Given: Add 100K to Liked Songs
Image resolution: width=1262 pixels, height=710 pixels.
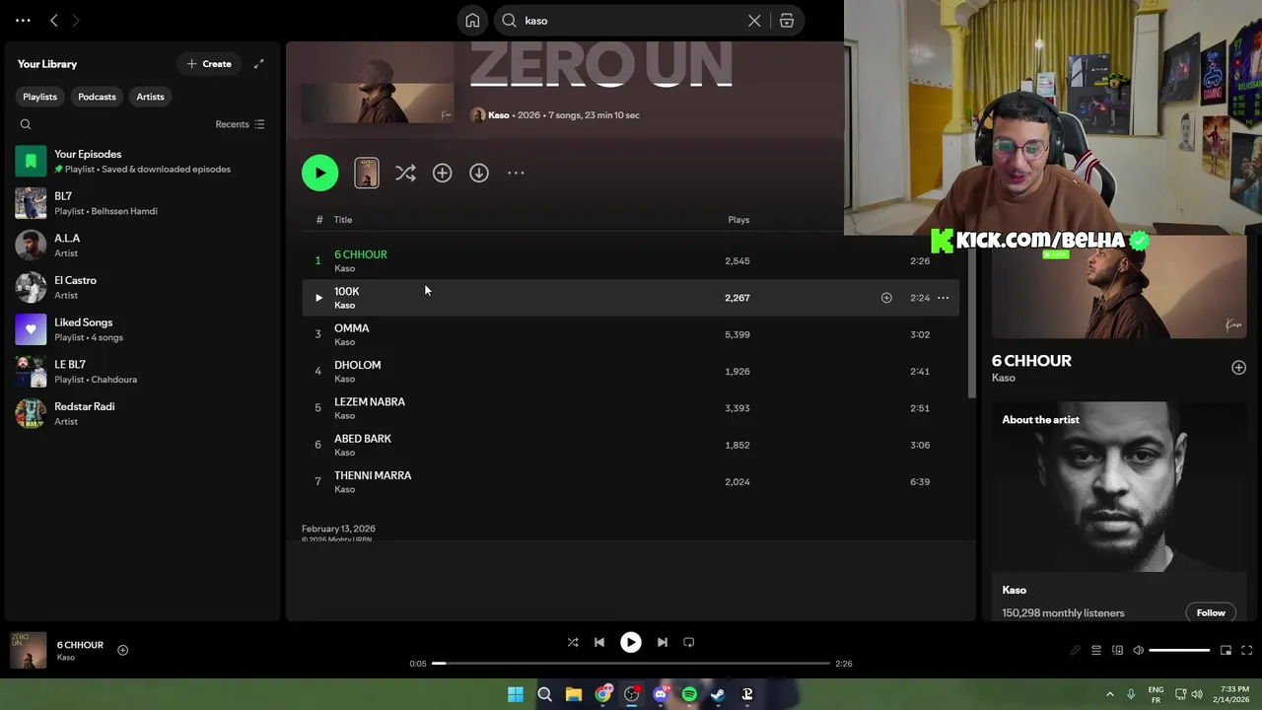Looking at the screenshot, I should pyautogui.click(x=886, y=298).
